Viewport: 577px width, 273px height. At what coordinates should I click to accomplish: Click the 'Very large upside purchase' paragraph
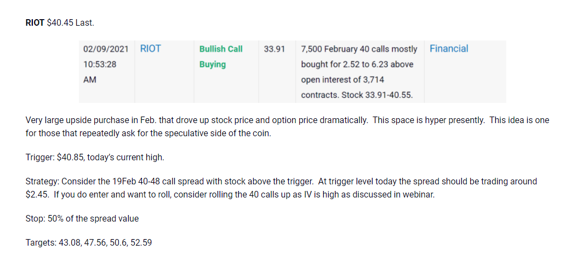click(287, 127)
